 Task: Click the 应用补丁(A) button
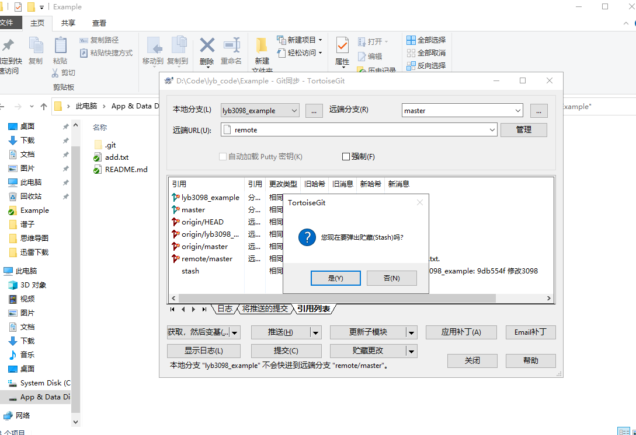461,332
